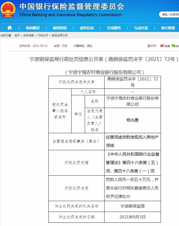The image size is (179, 226).
Task: Click the 名称 label cell
Action: pos(95,101)
